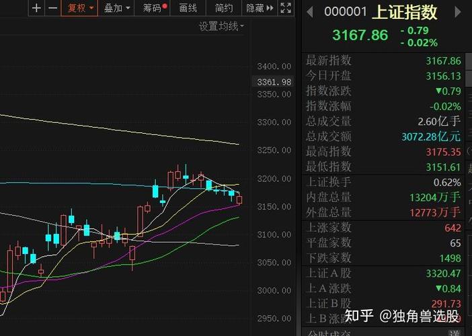Switch to 简约 simplified view
Screen dimensions: 472x336
click(x=223, y=8)
